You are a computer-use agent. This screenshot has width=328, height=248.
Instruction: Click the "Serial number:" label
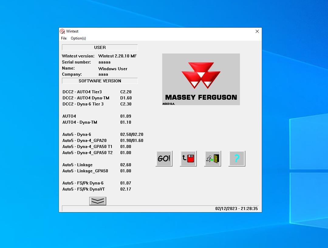tap(76, 62)
